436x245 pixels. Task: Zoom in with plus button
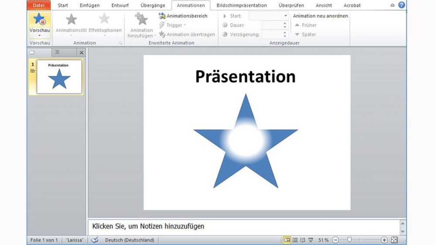[x=384, y=240]
